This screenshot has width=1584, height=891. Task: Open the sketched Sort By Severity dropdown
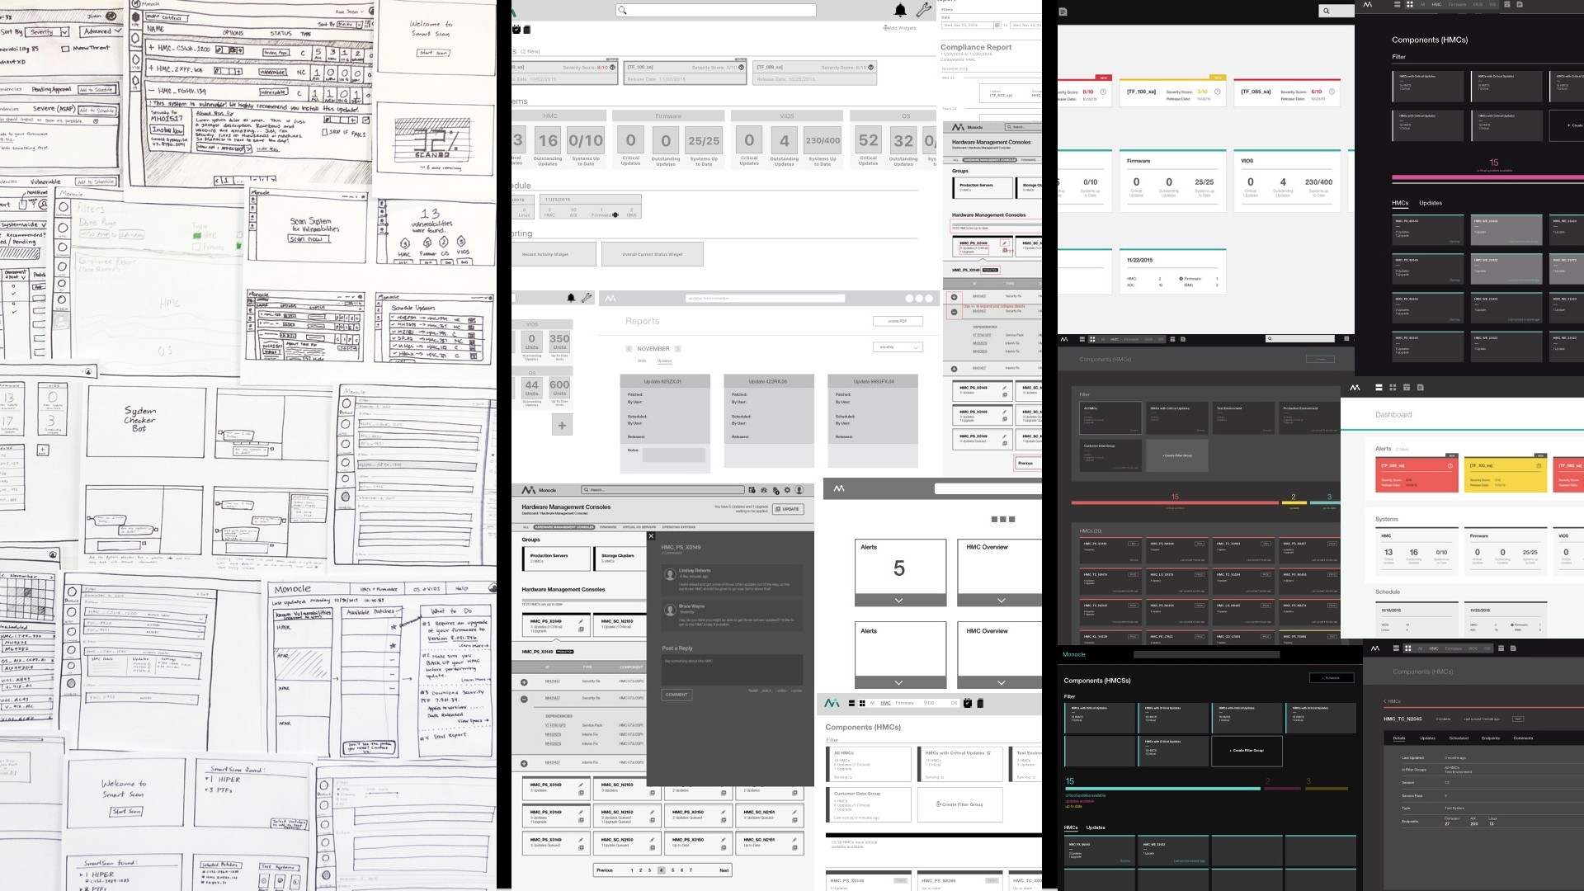tap(48, 32)
